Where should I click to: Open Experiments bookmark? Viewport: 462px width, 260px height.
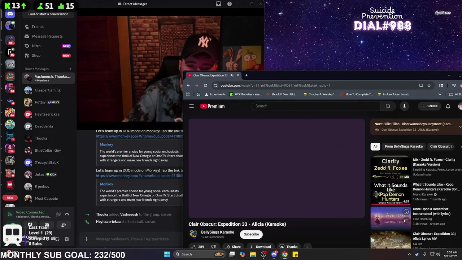215,94
